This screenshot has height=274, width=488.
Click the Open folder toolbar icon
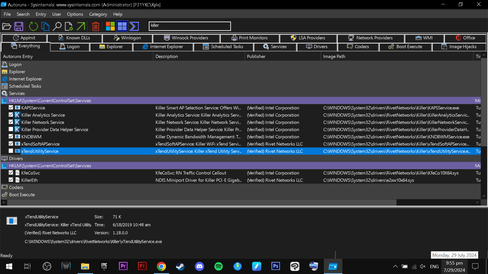point(7,26)
